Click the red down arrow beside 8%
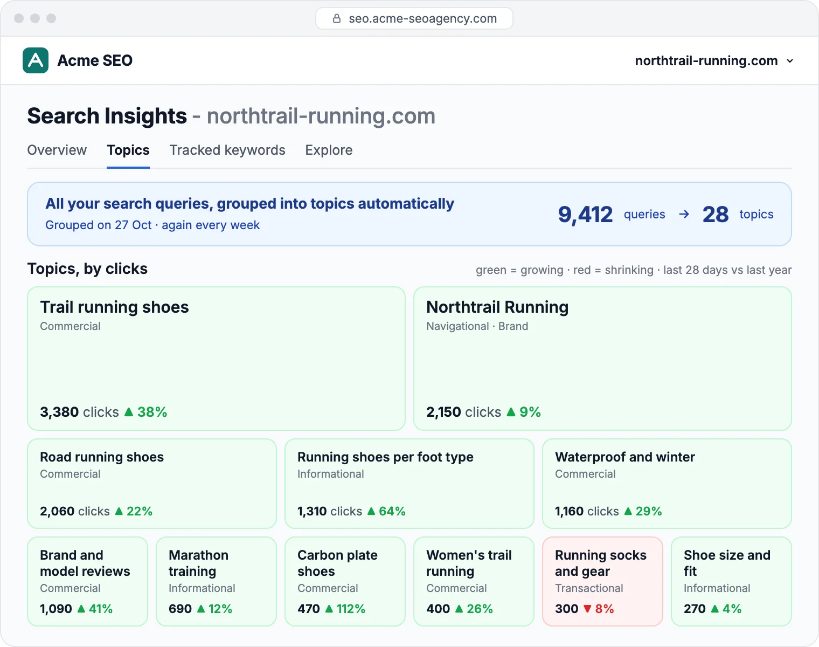 tap(587, 609)
